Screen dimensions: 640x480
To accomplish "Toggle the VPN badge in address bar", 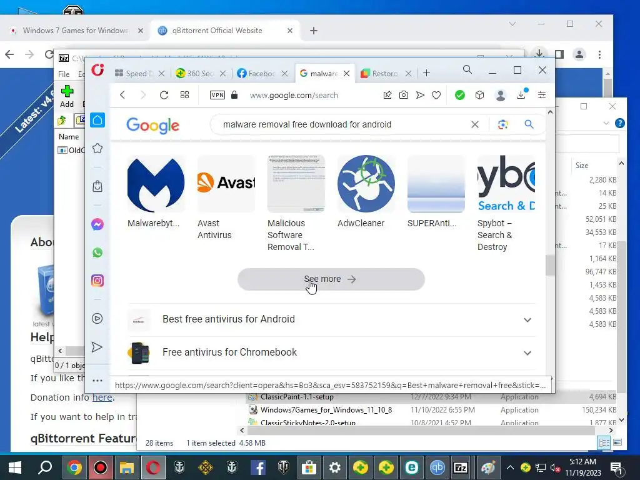I will (x=217, y=95).
